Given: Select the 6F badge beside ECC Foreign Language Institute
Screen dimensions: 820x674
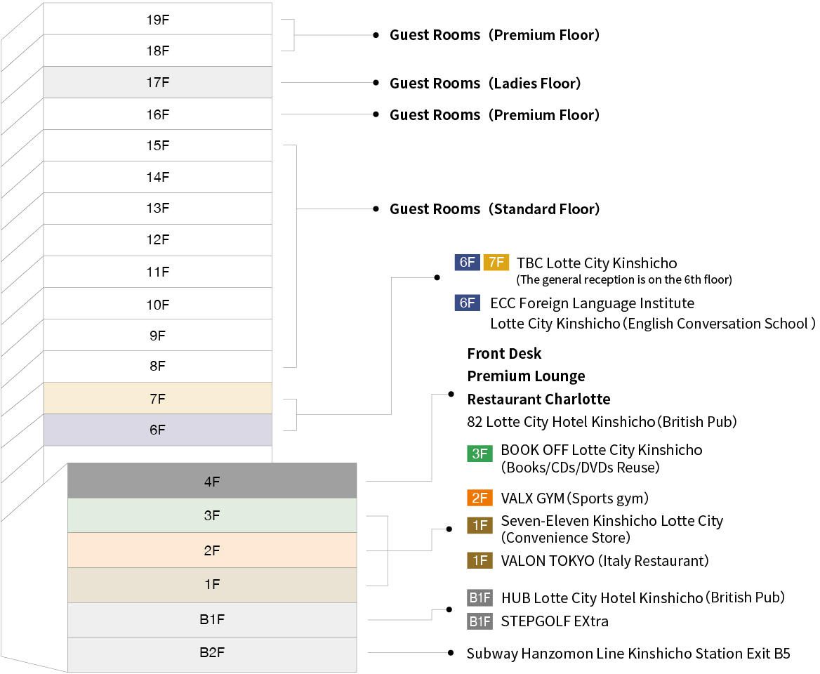Looking at the screenshot, I should [467, 303].
